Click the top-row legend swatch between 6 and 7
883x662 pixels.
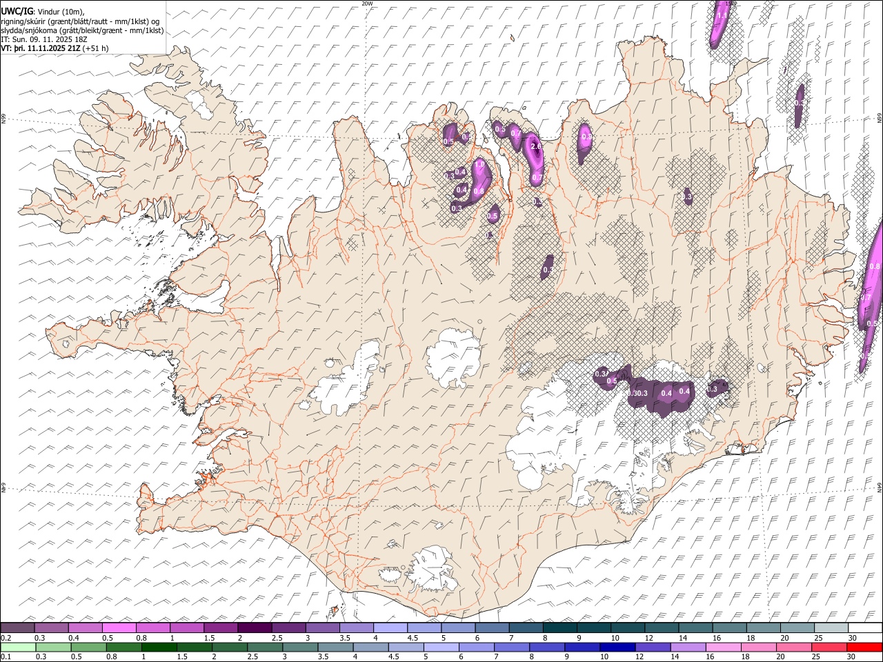(492, 628)
